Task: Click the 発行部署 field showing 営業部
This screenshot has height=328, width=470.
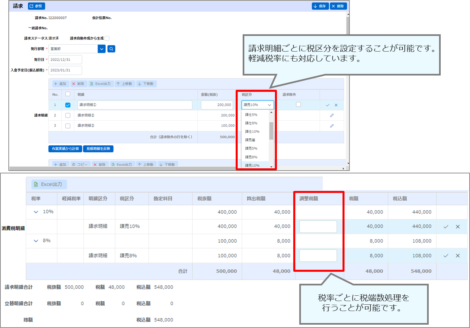Action: 73,49
